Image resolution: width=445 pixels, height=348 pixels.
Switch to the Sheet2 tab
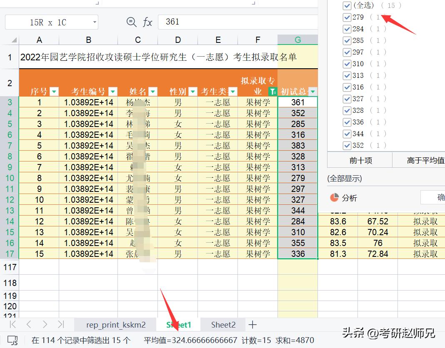tap(223, 325)
